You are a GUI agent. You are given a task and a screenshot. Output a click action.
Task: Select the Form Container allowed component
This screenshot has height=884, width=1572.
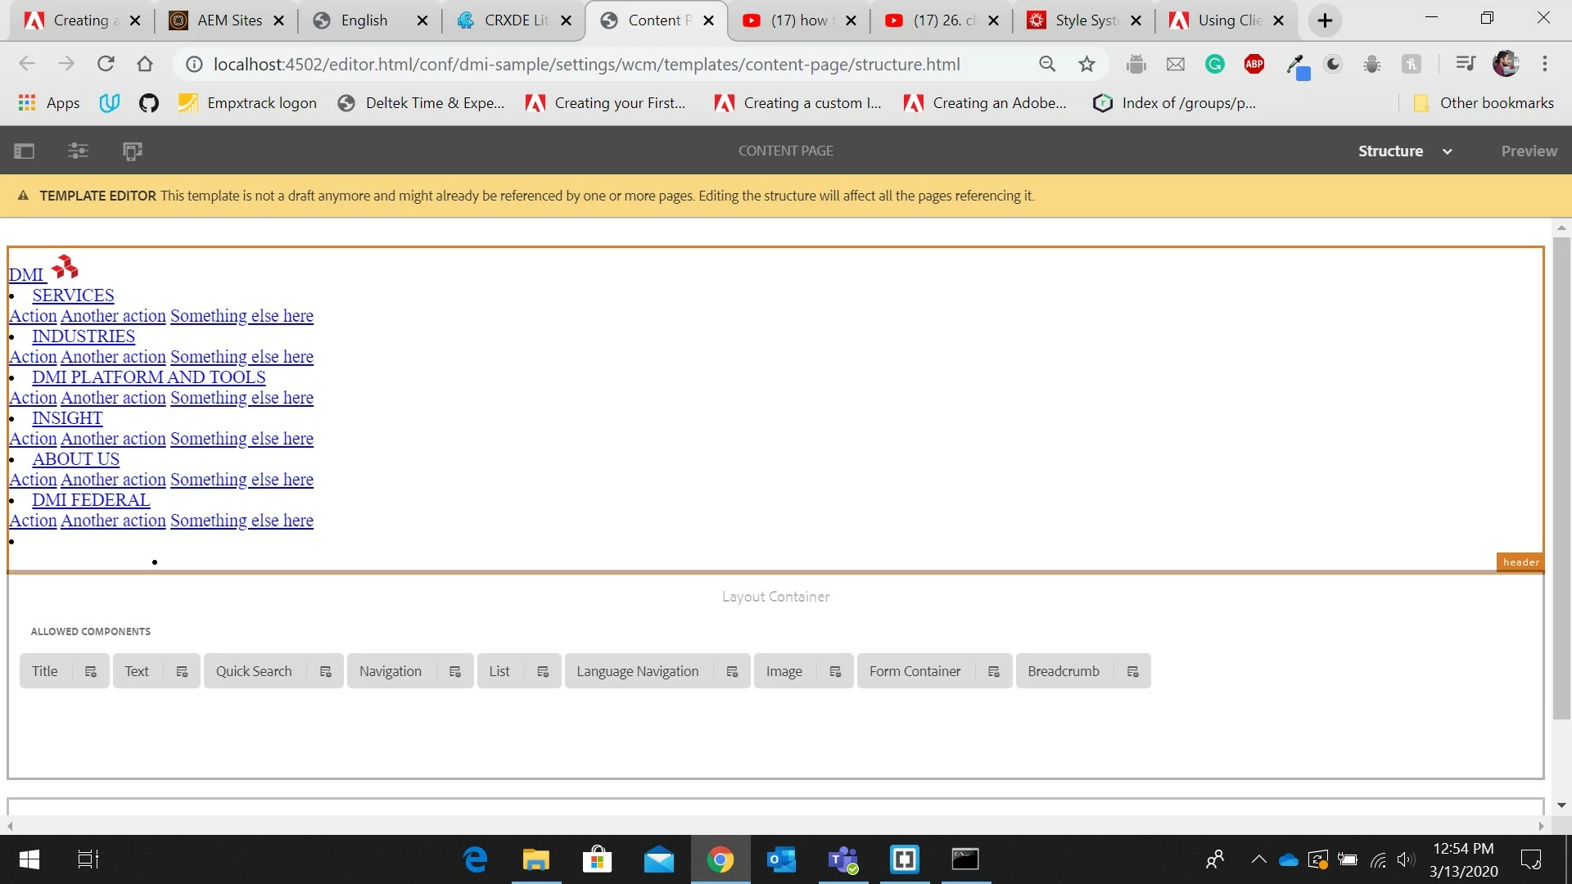tap(915, 671)
